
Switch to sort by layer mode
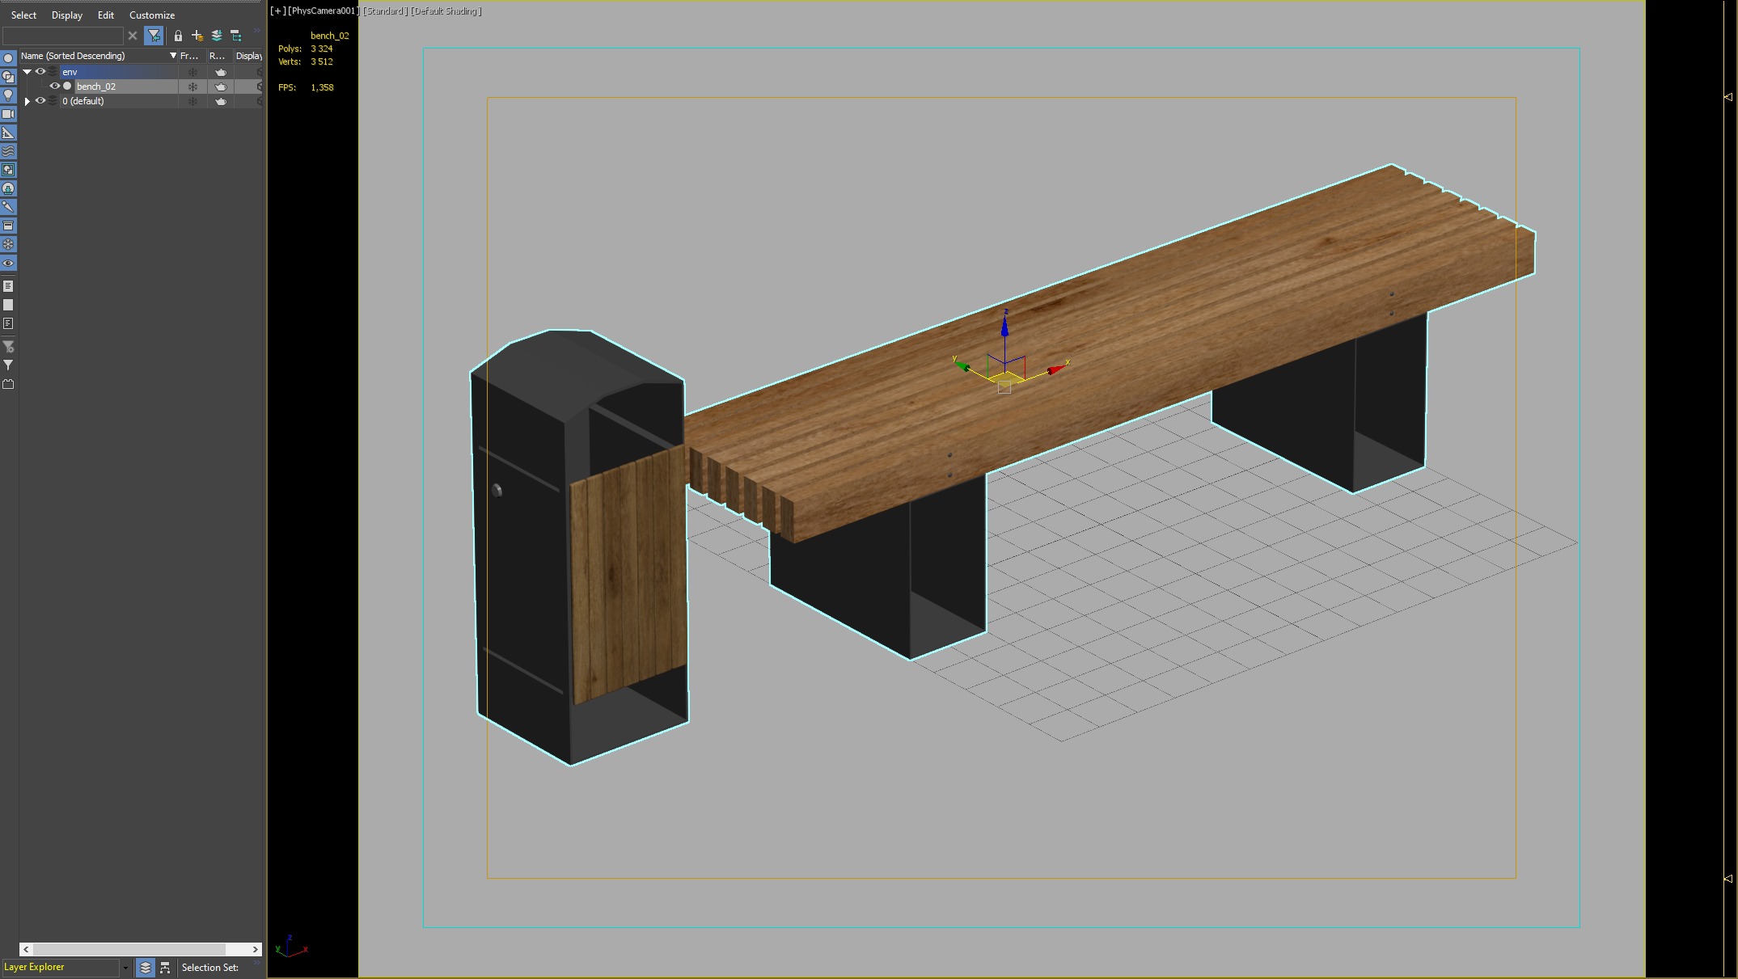tap(146, 967)
